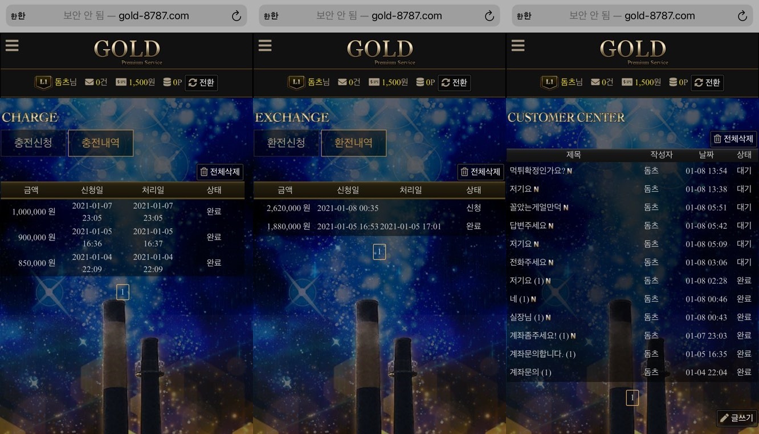Click L1 level badge on CUSTOMER CENTER screen
Screen dimensions: 759x434
tap(549, 83)
